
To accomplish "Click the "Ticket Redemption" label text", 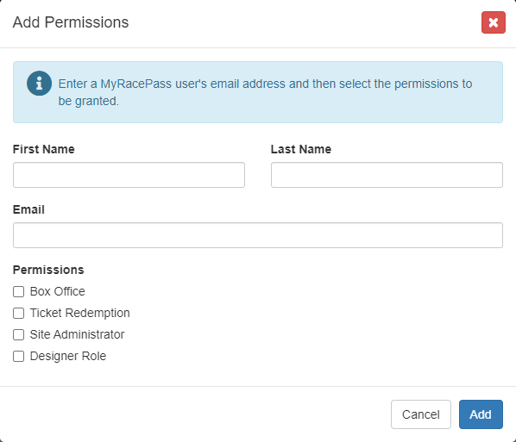I will [x=80, y=313].
